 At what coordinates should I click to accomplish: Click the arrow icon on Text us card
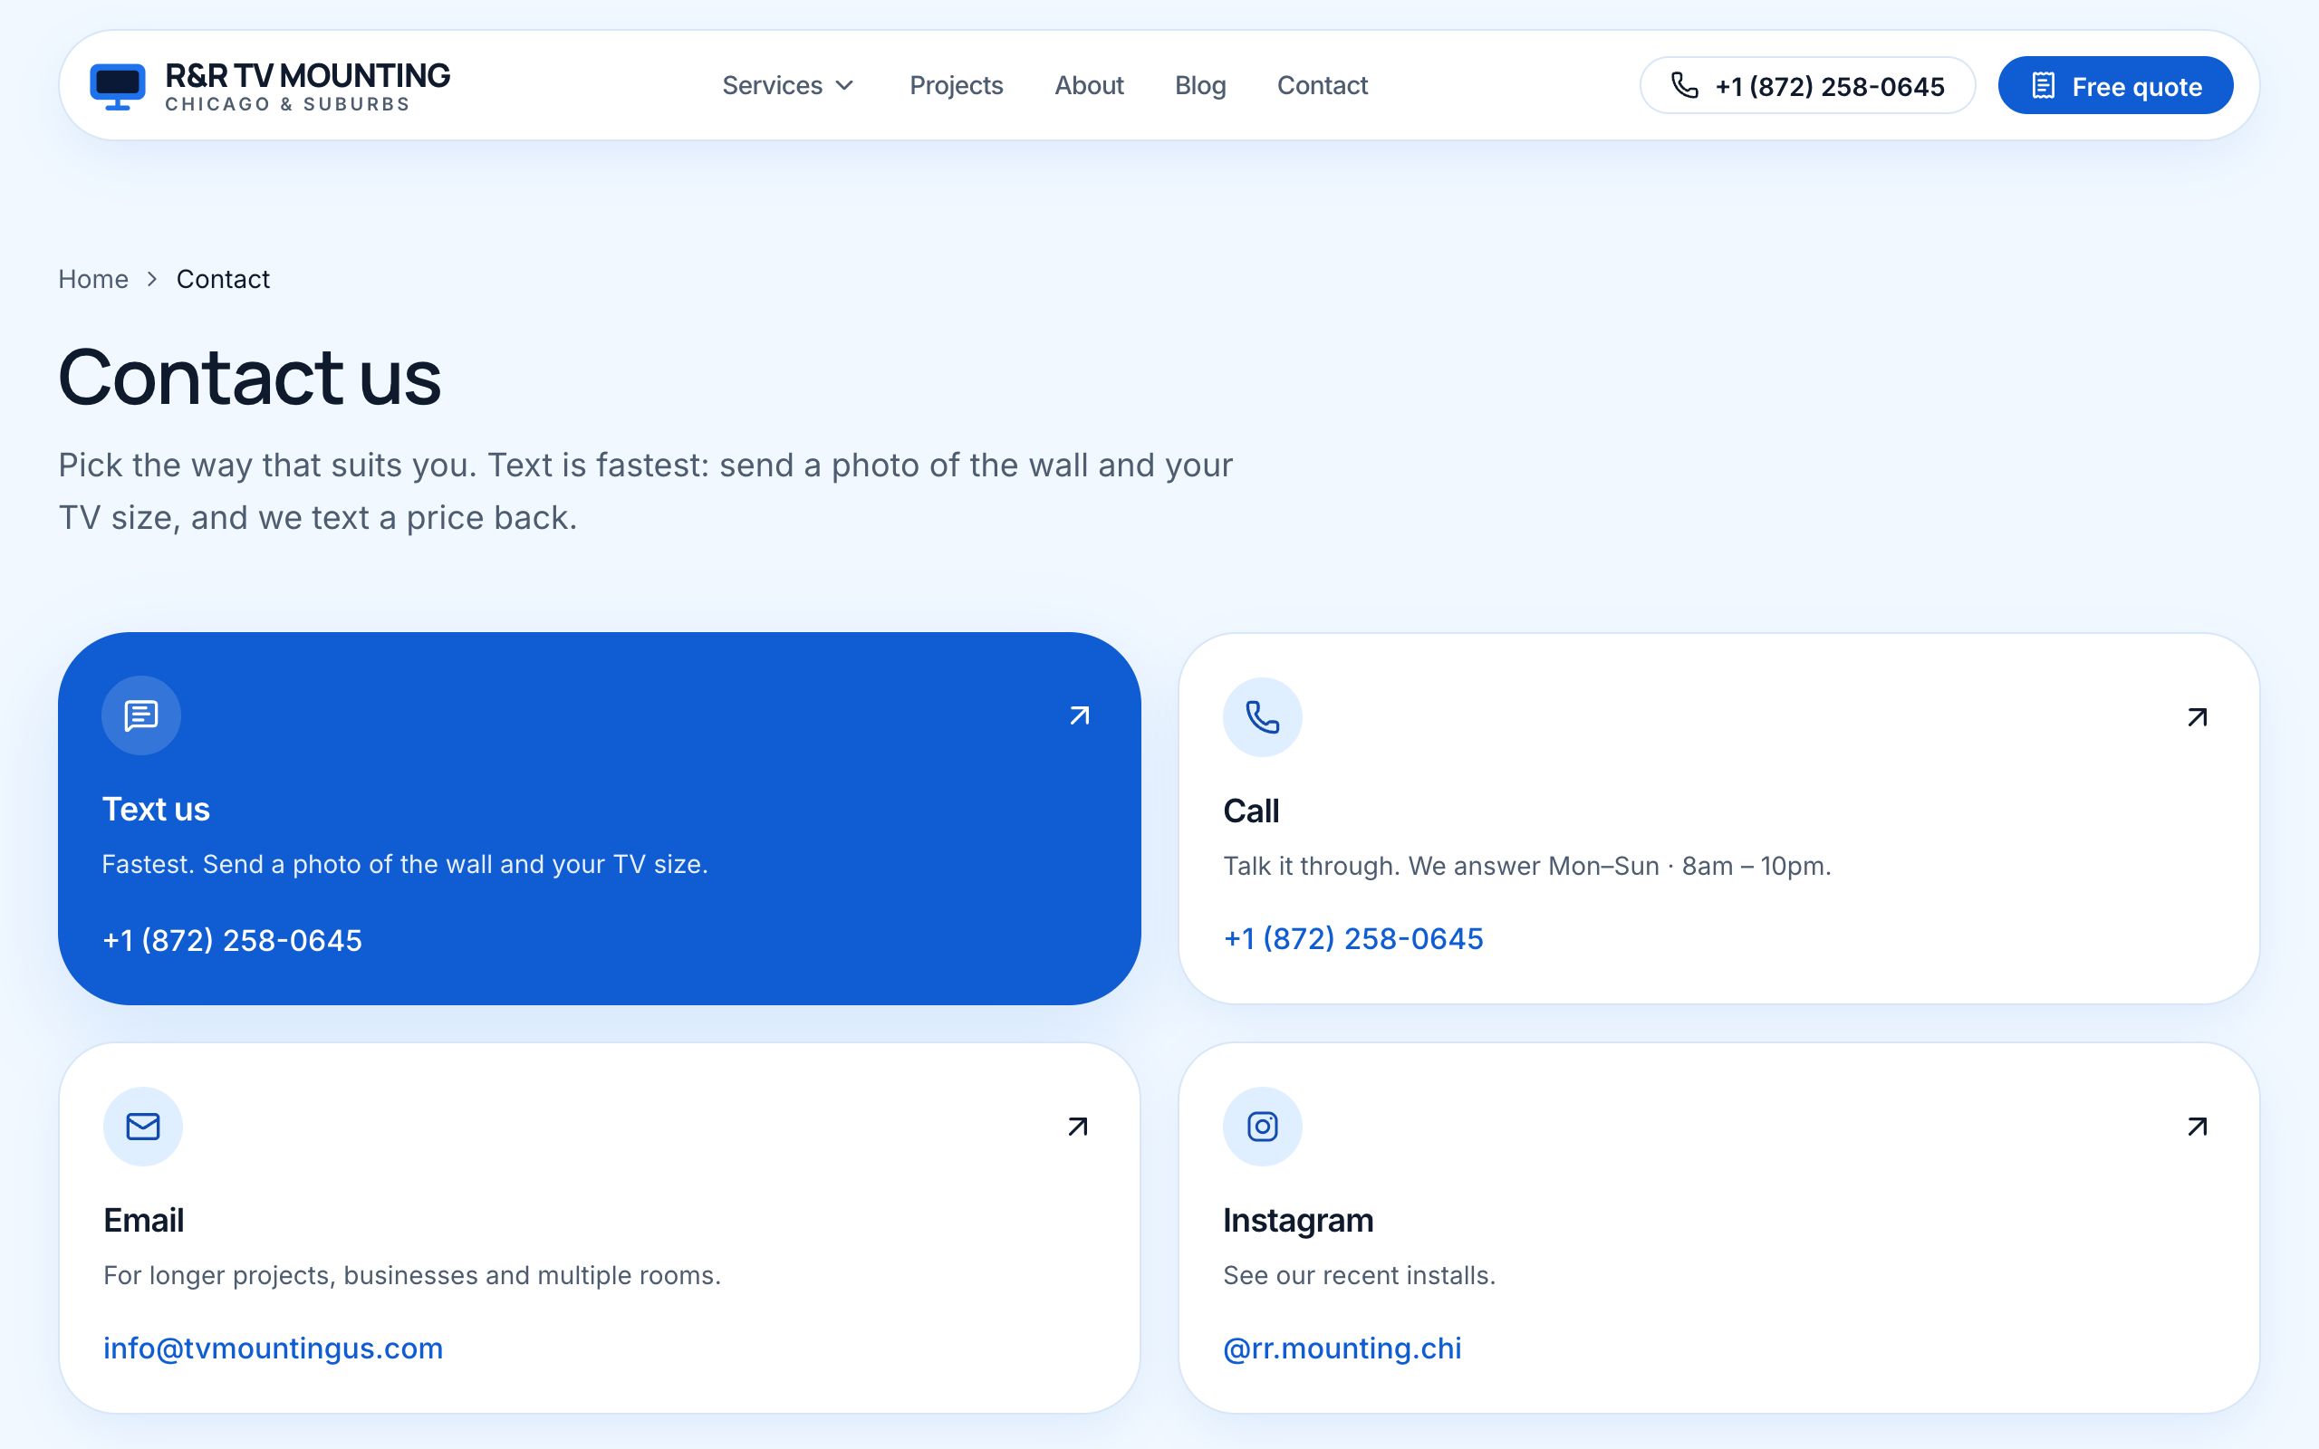pos(1079,715)
